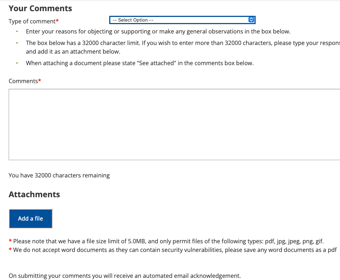This screenshot has height=280, width=340.
Task: Click the characters remaining counter text
Action: pos(59,175)
